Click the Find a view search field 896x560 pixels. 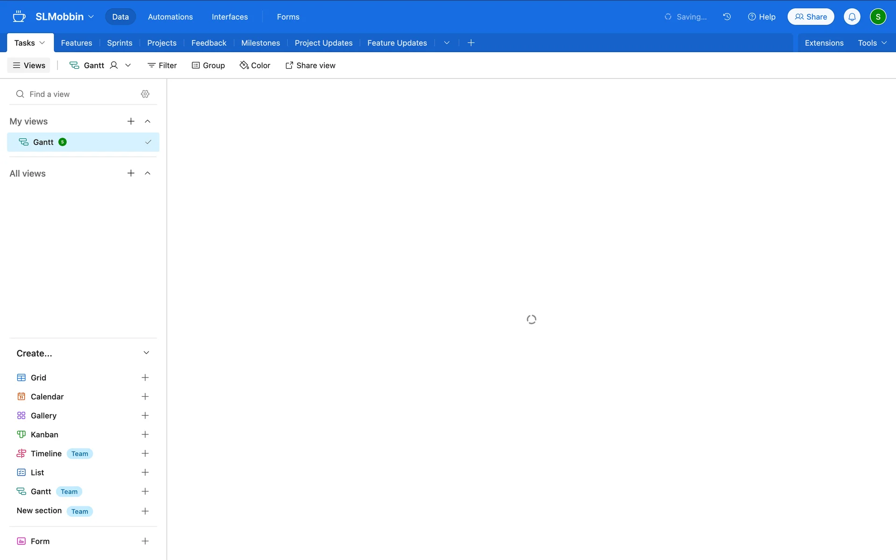(x=75, y=94)
